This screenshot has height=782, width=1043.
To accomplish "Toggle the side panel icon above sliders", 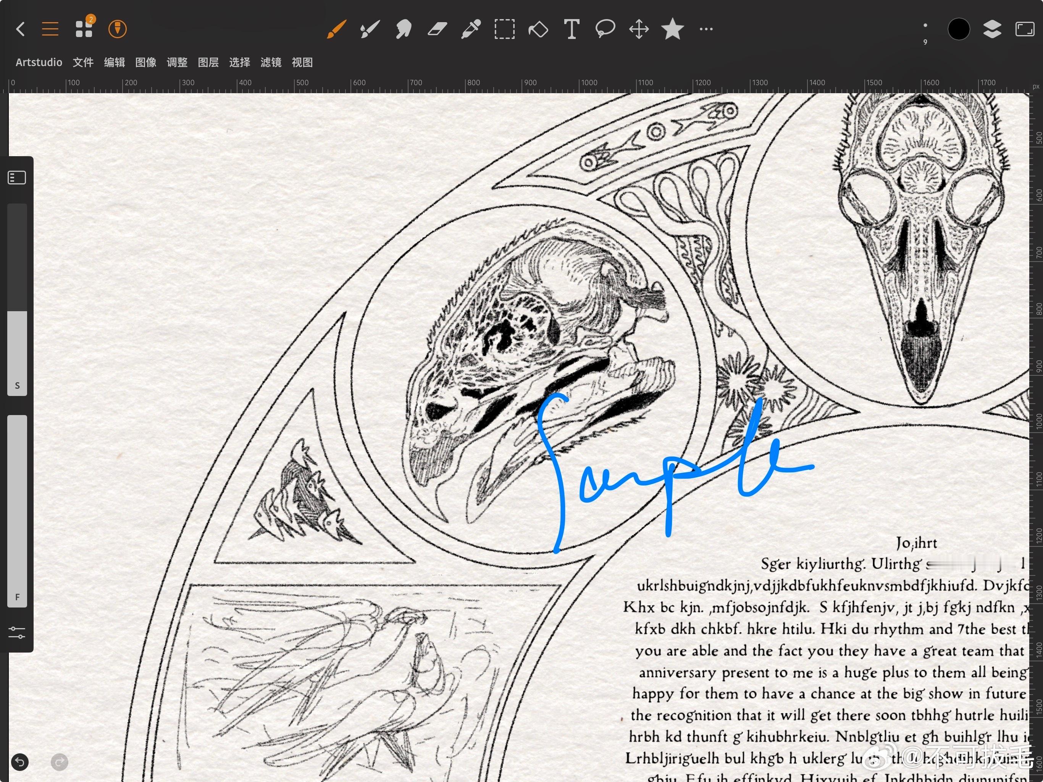I will pos(17,178).
